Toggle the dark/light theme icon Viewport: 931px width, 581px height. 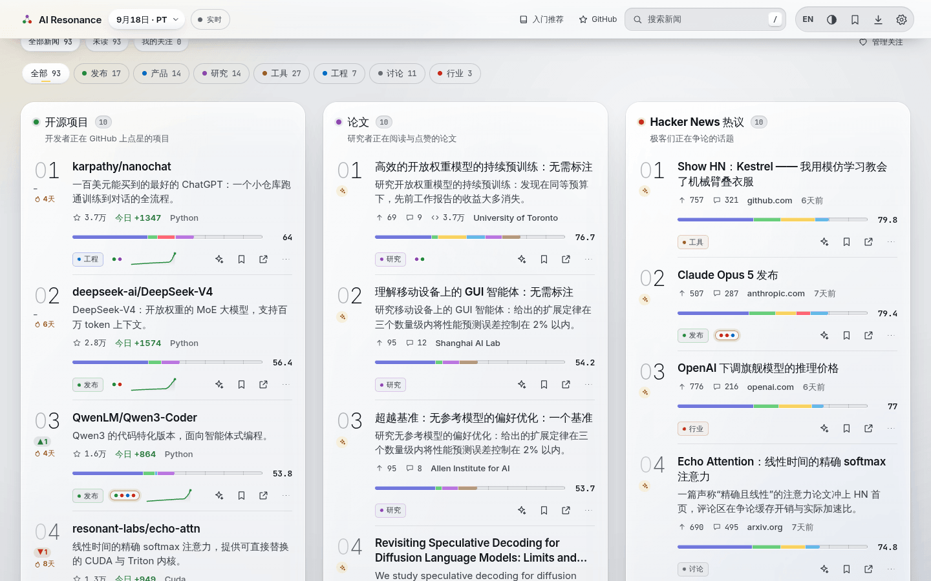[831, 19]
